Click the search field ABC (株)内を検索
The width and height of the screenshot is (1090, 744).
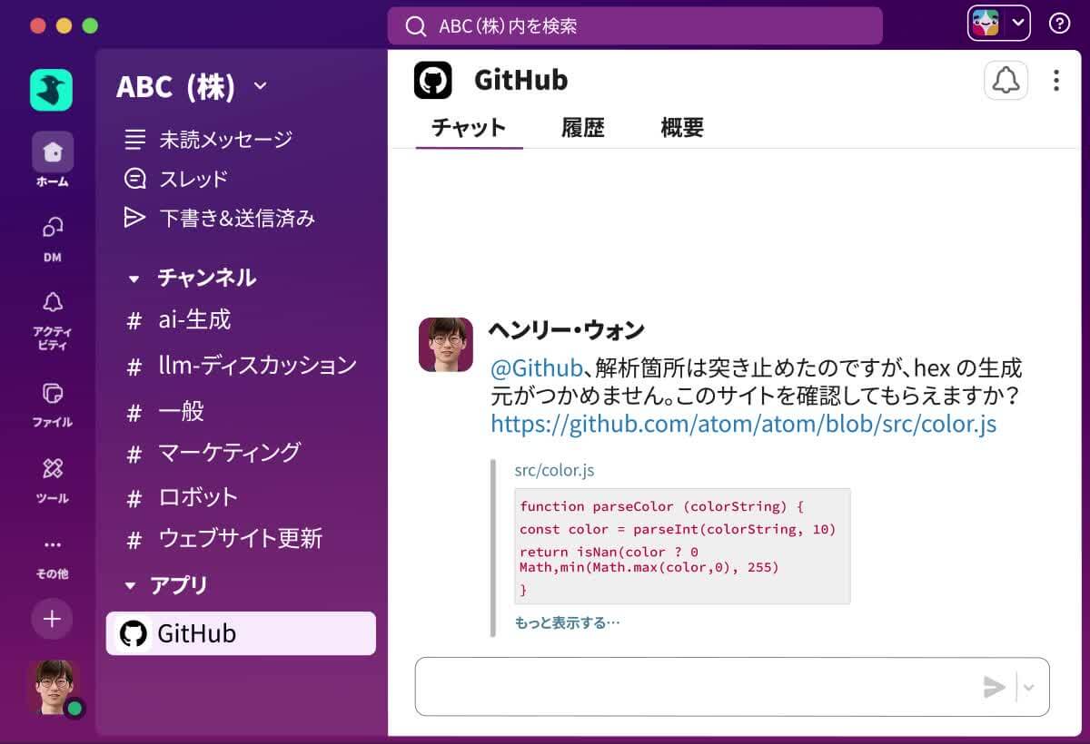click(x=636, y=26)
